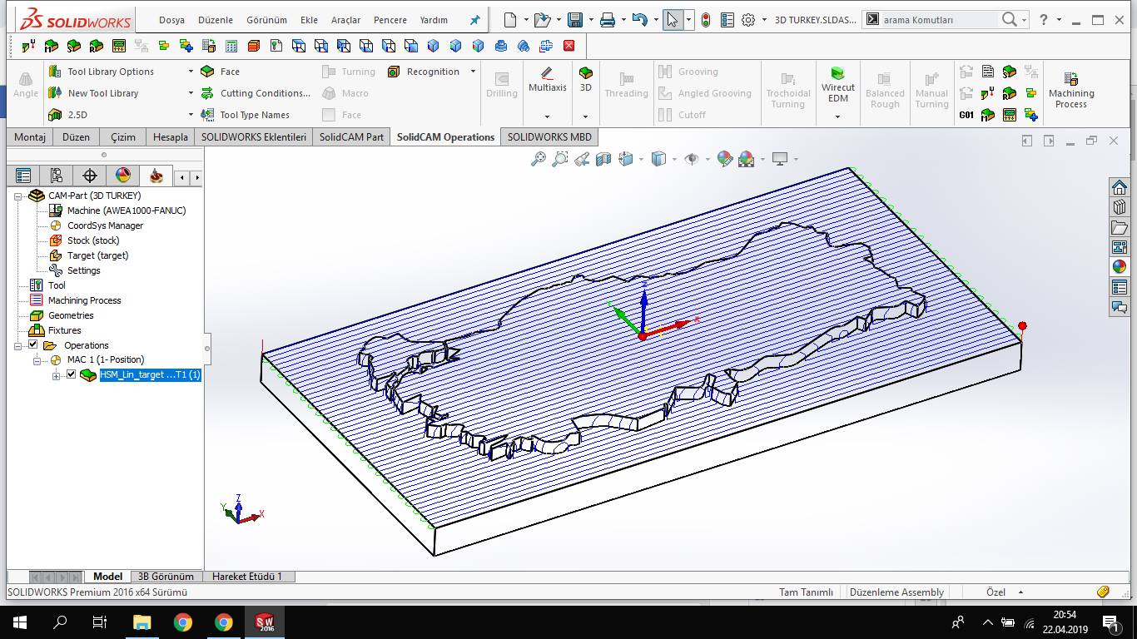Open the Windows notification center icon
This screenshot has width=1137, height=639.
coord(1110,622)
